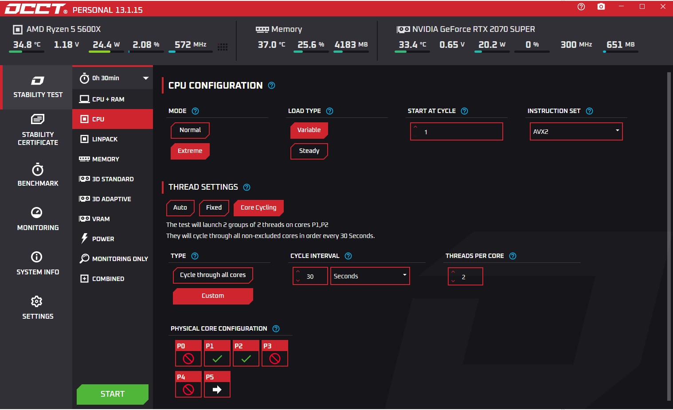Show help for Mode setting

pyautogui.click(x=195, y=111)
